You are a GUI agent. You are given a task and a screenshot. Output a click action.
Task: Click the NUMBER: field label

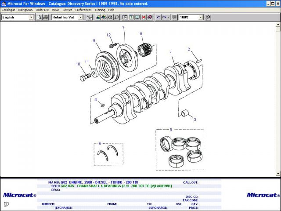[x=48, y=204]
